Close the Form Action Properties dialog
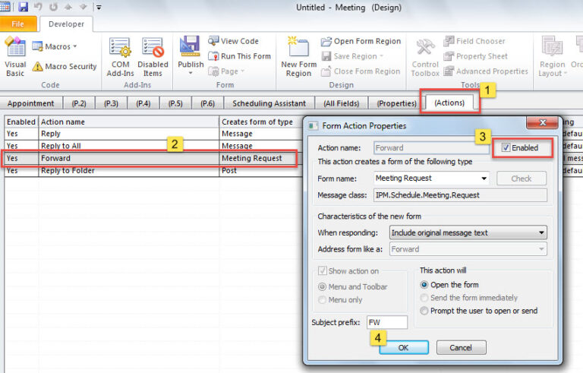This screenshot has width=583, height=373. [x=543, y=122]
